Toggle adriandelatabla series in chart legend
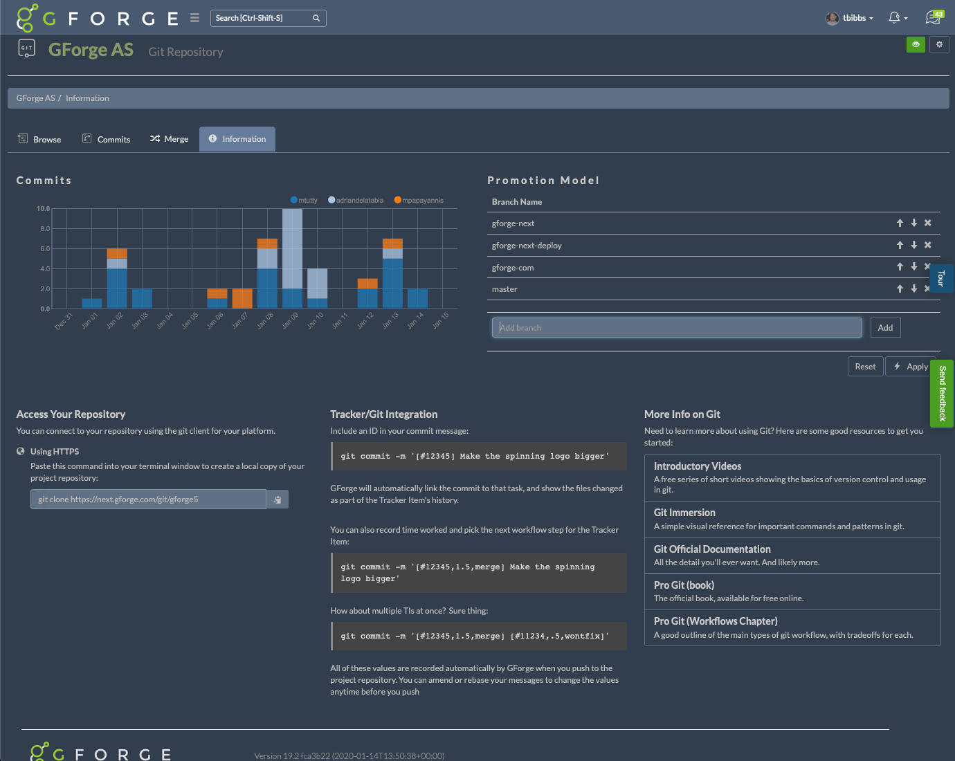Screen dimensions: 955x761 (x=355, y=200)
